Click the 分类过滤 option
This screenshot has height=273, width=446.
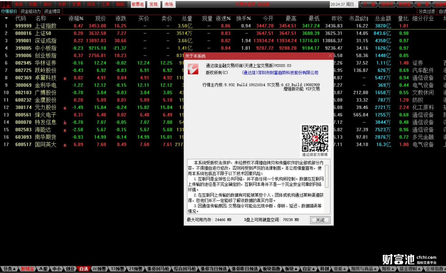427,11
